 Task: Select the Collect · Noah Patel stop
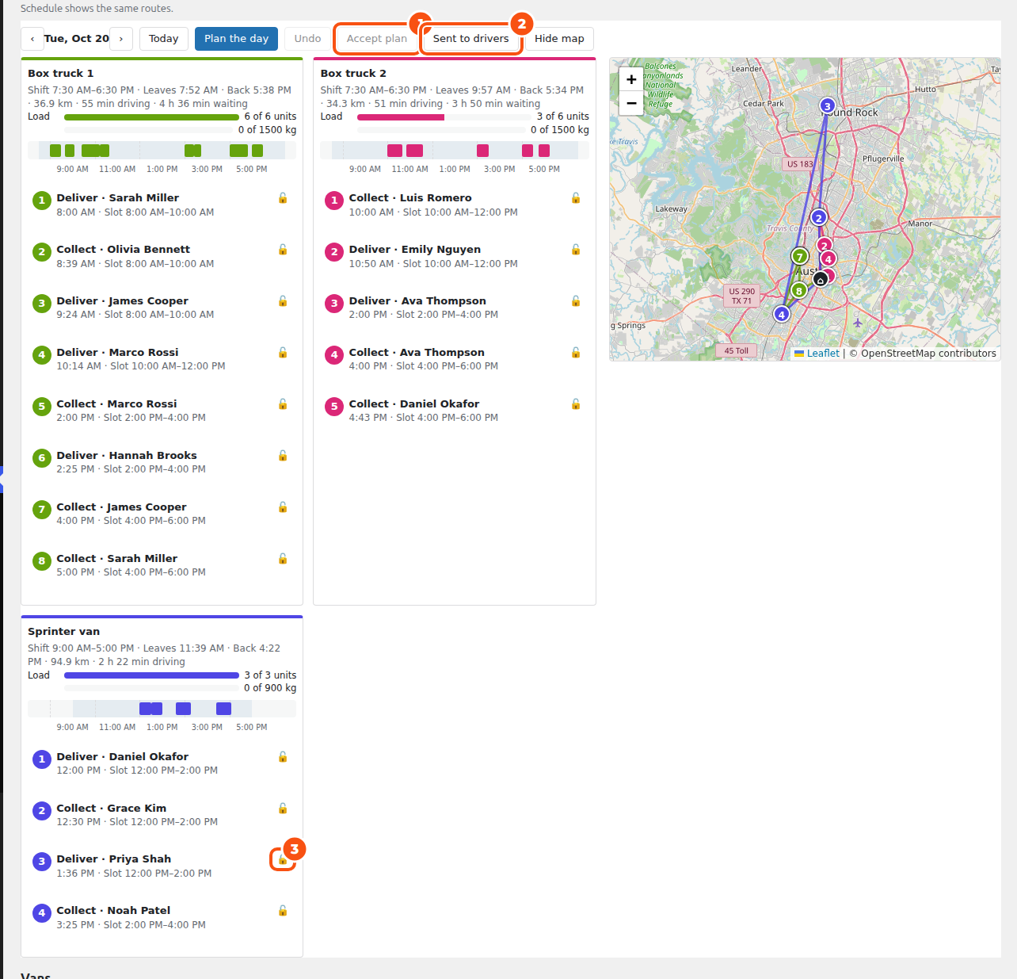pyautogui.click(x=162, y=918)
